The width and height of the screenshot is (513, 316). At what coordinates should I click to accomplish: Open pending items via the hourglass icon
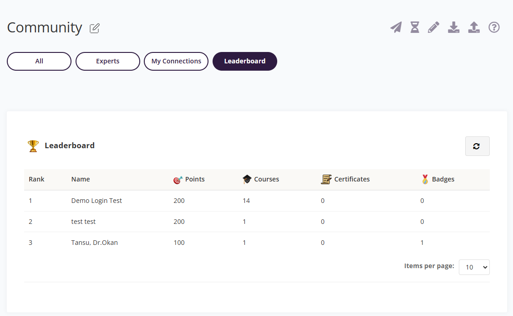(x=415, y=27)
